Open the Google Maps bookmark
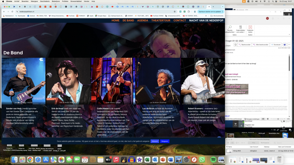 pyautogui.click(x=101, y=16)
